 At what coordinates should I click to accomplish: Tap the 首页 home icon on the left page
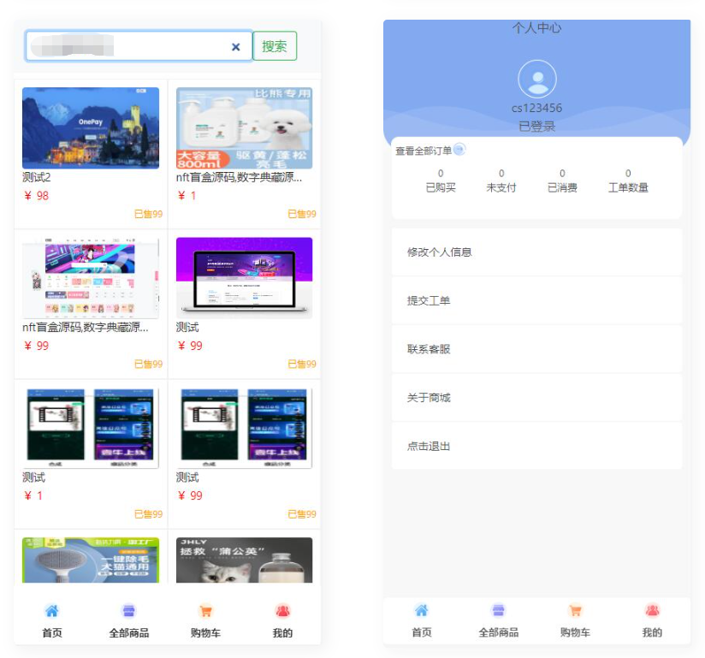pyautogui.click(x=53, y=609)
